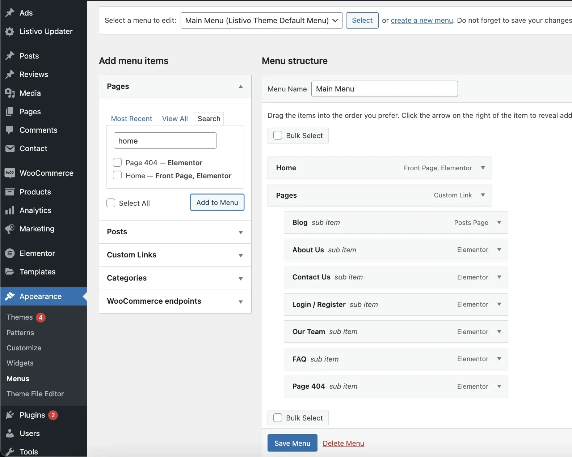The height and width of the screenshot is (457, 572).
Task: Click the Pages stacked-sheets icon in sidebar
Action: click(10, 111)
